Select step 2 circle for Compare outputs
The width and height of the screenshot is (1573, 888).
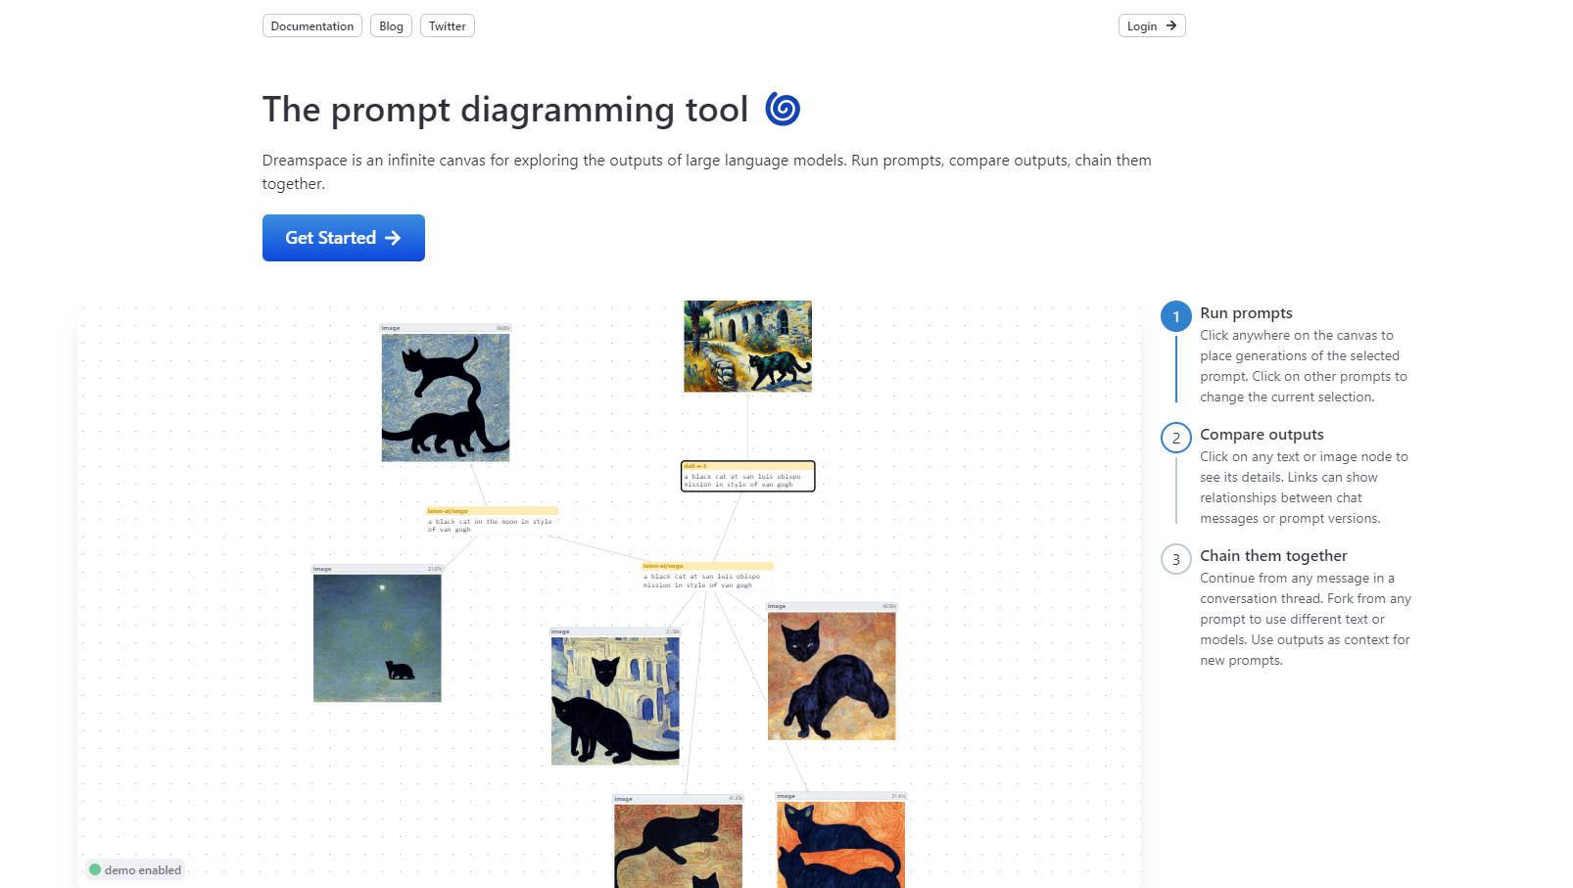[x=1175, y=438]
